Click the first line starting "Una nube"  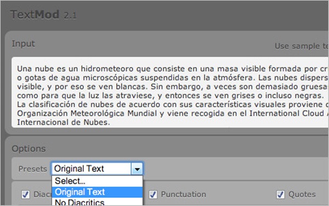pyautogui.click(x=173, y=69)
